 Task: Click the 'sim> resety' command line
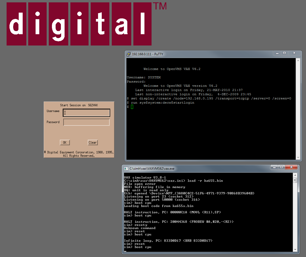(x=136, y=225)
